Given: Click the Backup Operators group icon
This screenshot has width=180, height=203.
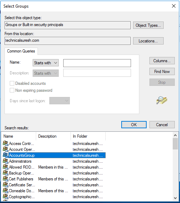Looking at the screenshot, I should [6, 173].
